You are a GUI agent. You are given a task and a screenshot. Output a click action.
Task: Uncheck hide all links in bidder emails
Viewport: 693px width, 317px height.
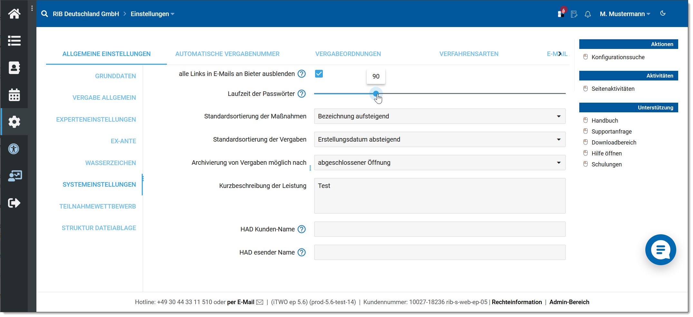pos(319,74)
